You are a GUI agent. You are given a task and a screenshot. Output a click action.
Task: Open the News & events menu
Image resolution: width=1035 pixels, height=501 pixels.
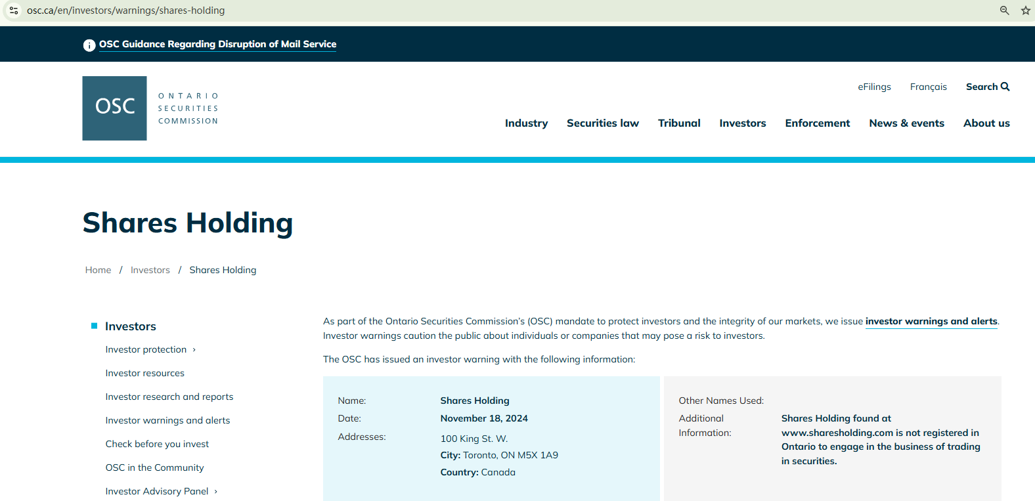pyautogui.click(x=906, y=123)
